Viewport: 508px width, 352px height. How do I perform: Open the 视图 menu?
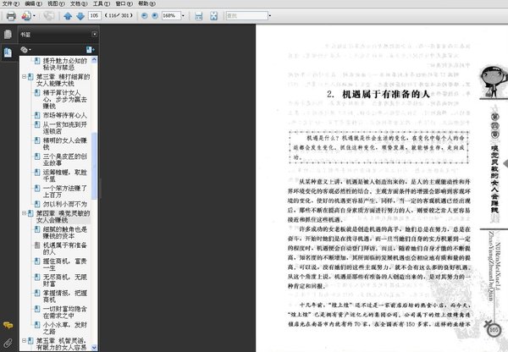coord(56,3)
